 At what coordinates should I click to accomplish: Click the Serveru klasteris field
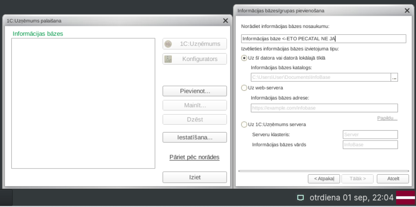(370, 134)
